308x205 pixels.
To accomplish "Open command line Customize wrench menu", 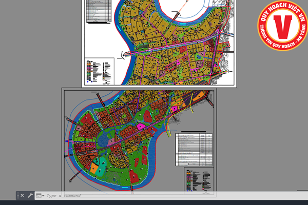I will pos(30,195).
